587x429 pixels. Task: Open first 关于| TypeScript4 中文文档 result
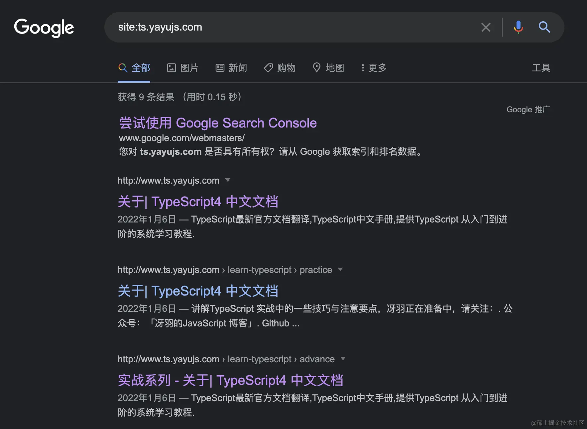coord(198,202)
